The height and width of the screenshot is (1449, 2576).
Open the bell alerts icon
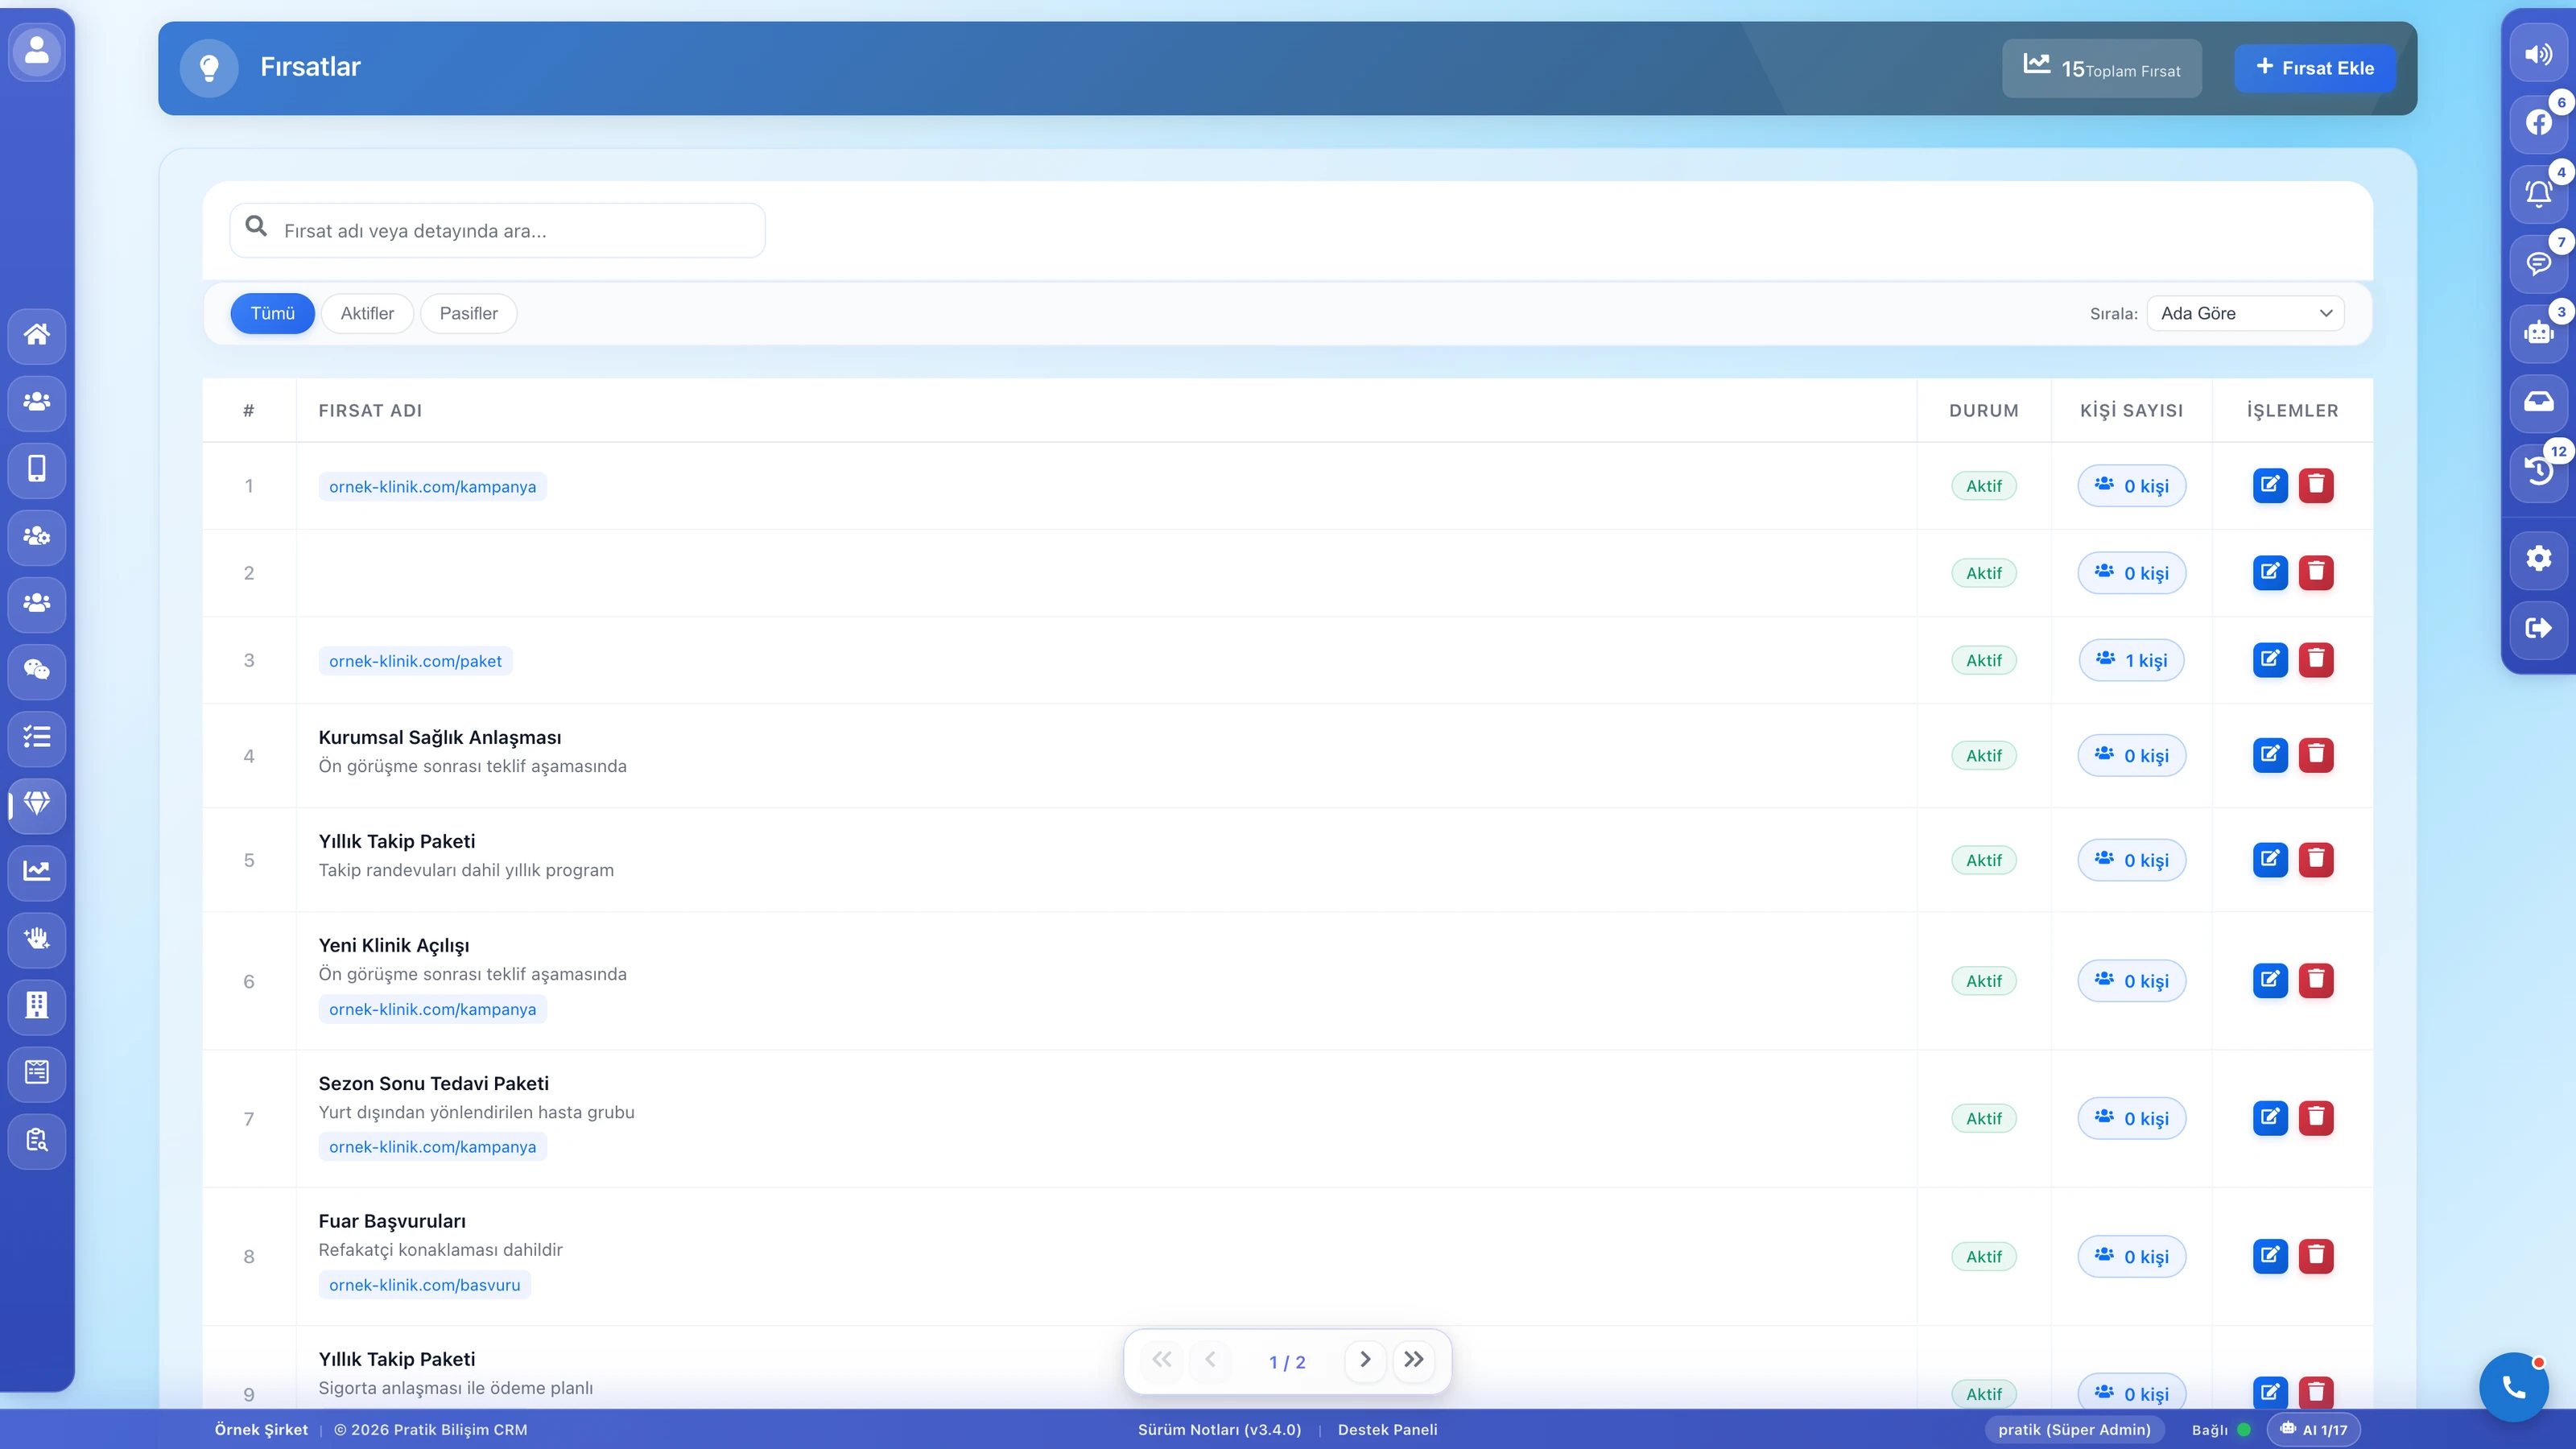[x=2538, y=193]
